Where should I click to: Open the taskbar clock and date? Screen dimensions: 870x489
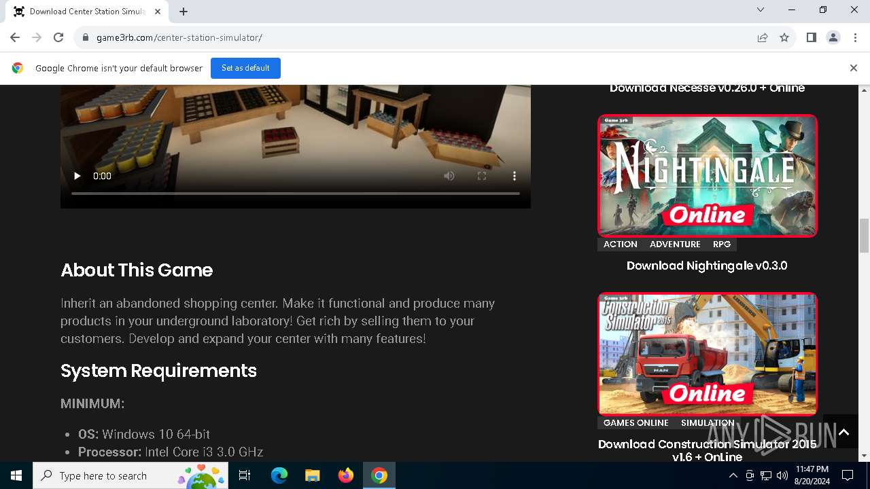tap(812, 475)
